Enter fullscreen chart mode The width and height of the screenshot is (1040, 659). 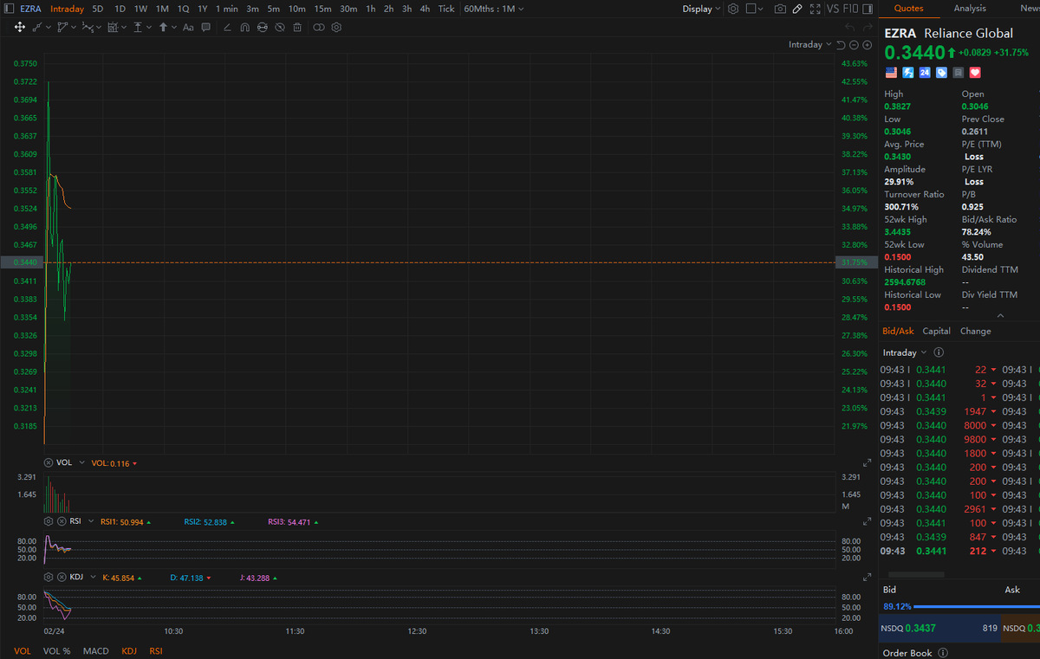pos(816,9)
